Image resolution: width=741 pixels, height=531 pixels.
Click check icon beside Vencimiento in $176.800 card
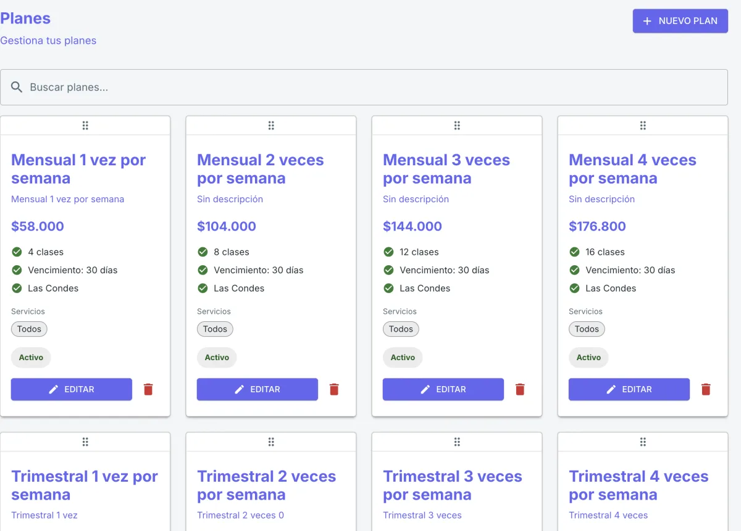(x=574, y=270)
